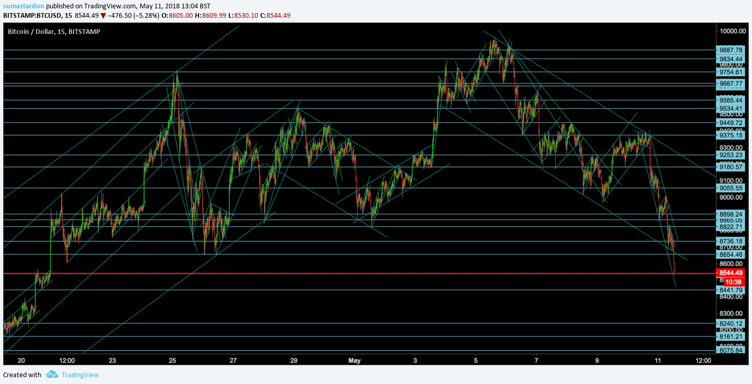Select the 9180.57 price level label
Image resolution: width=752 pixels, height=384 pixels.
pos(731,167)
